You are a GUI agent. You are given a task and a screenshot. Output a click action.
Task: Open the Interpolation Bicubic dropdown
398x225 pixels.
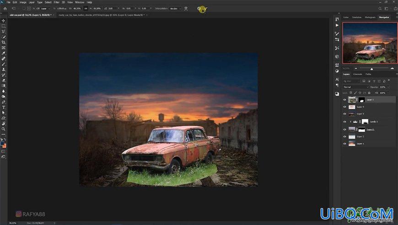(x=176, y=9)
